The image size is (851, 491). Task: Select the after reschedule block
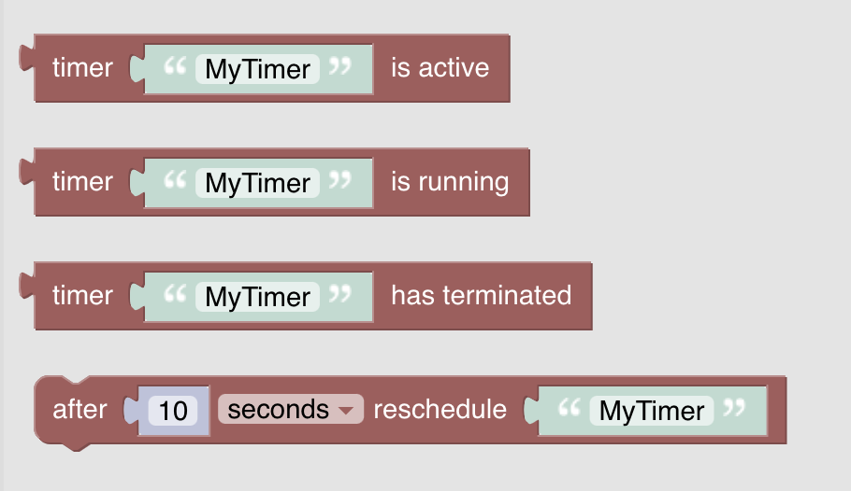tap(440, 409)
